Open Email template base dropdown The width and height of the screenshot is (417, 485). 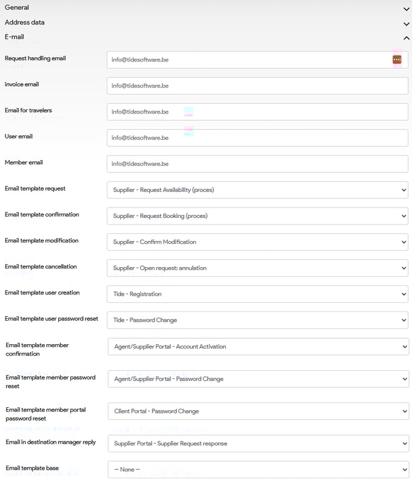tap(258, 470)
